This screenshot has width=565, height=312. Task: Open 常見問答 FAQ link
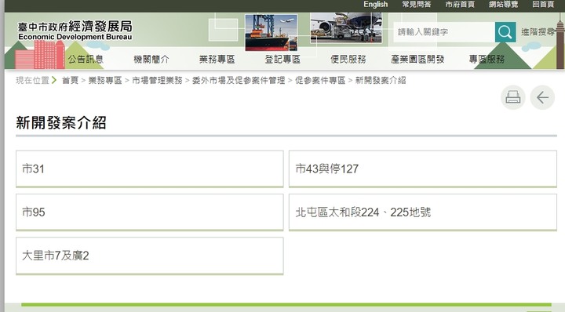(417, 5)
